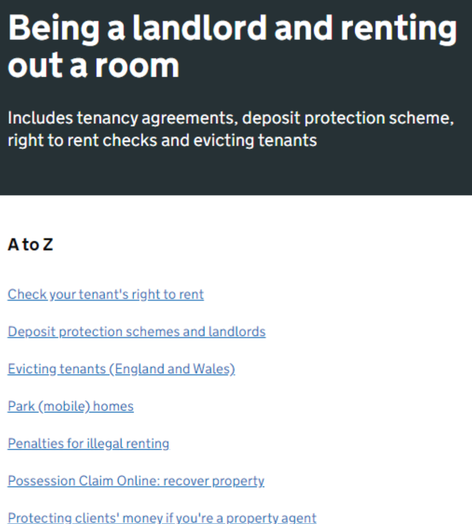Click the A to Z section heading
This screenshot has height=524, width=472.
point(30,244)
